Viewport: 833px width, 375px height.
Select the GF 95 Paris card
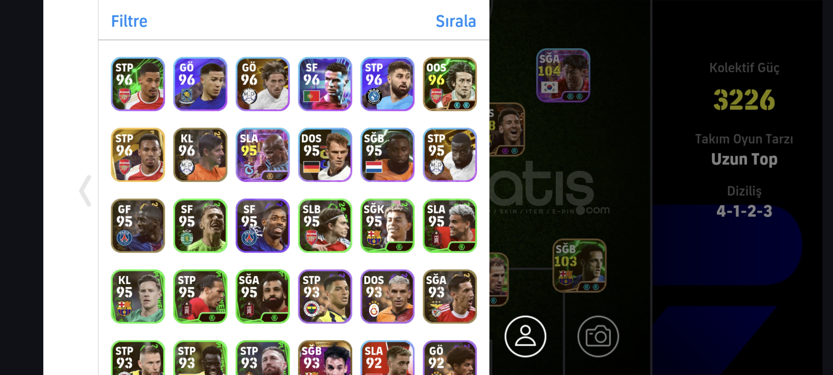pyautogui.click(x=138, y=226)
